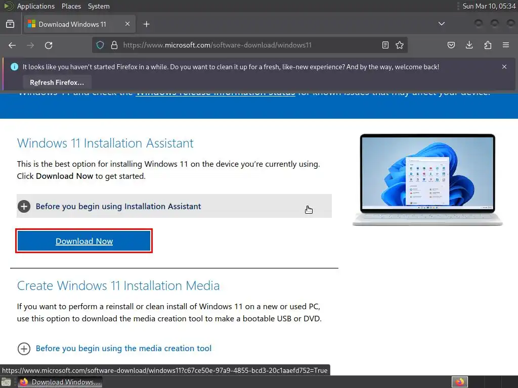Reload the current page

49,45
